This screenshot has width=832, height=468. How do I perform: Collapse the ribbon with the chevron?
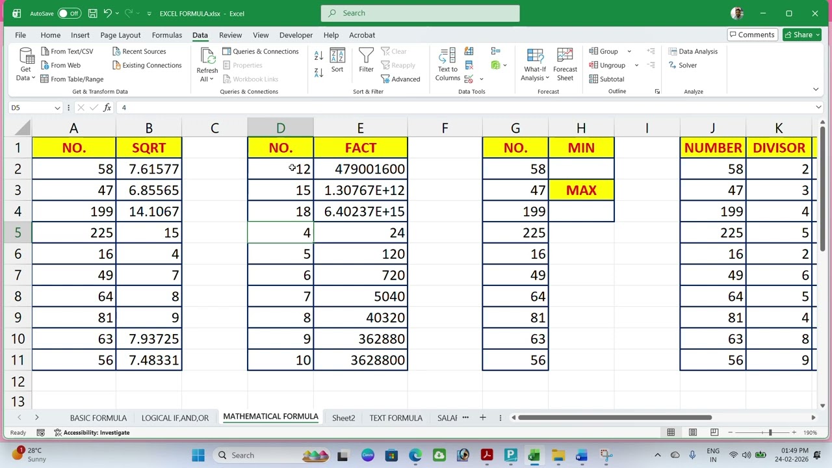tap(817, 89)
